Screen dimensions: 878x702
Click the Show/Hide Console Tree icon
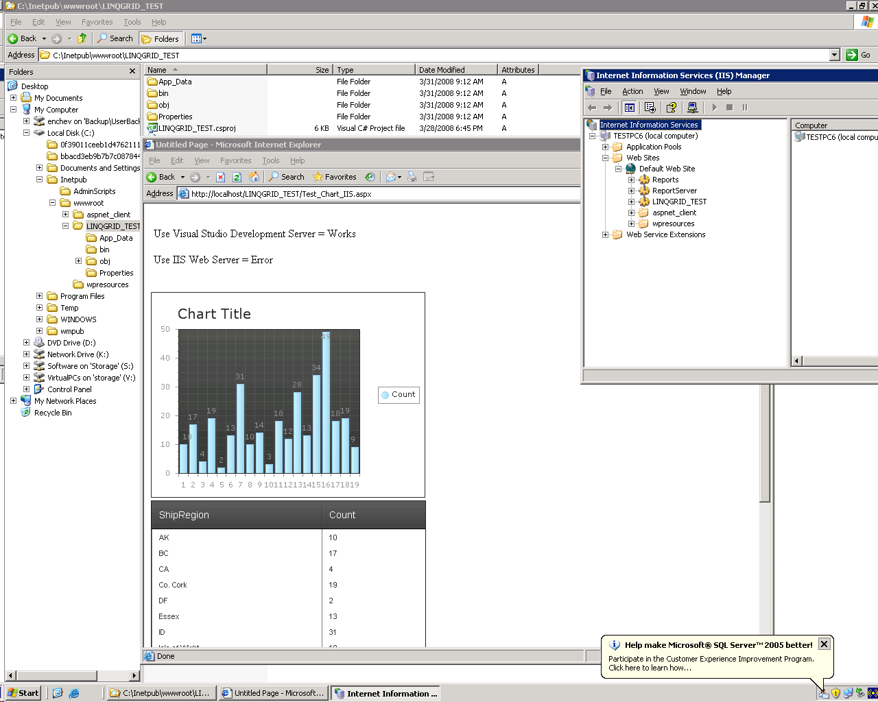point(629,108)
